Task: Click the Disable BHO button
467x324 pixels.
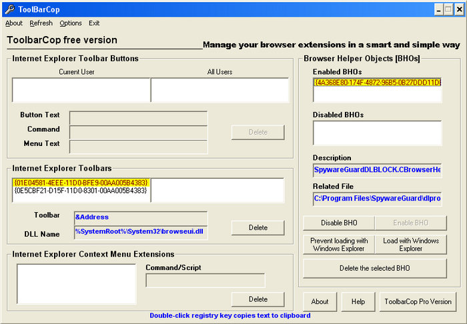Action: [x=339, y=223]
